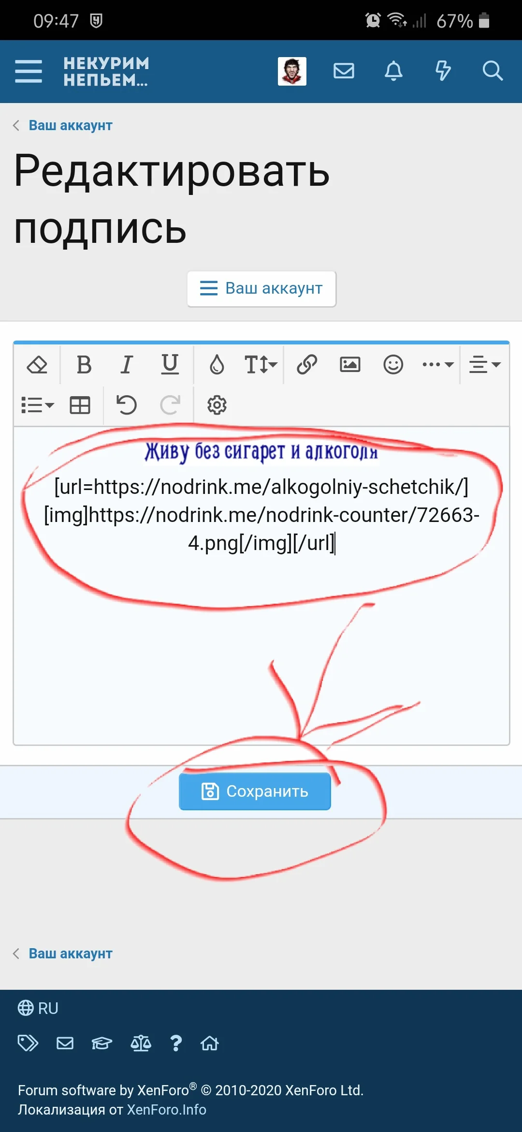Open the hamburger navigation menu
This screenshot has height=1132, width=522.
coord(29,71)
